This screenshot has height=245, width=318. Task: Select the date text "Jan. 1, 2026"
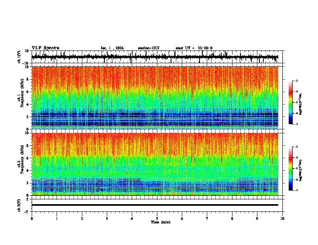(112, 48)
